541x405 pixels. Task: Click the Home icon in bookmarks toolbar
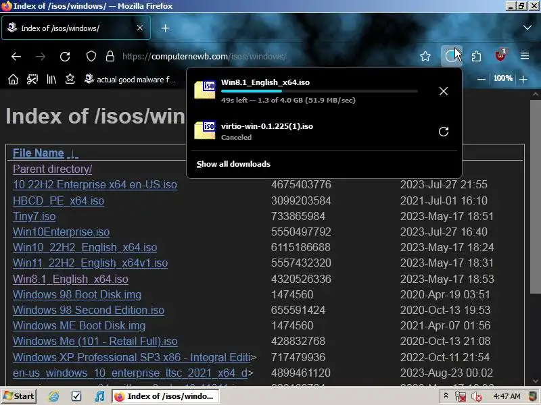tap(13, 80)
